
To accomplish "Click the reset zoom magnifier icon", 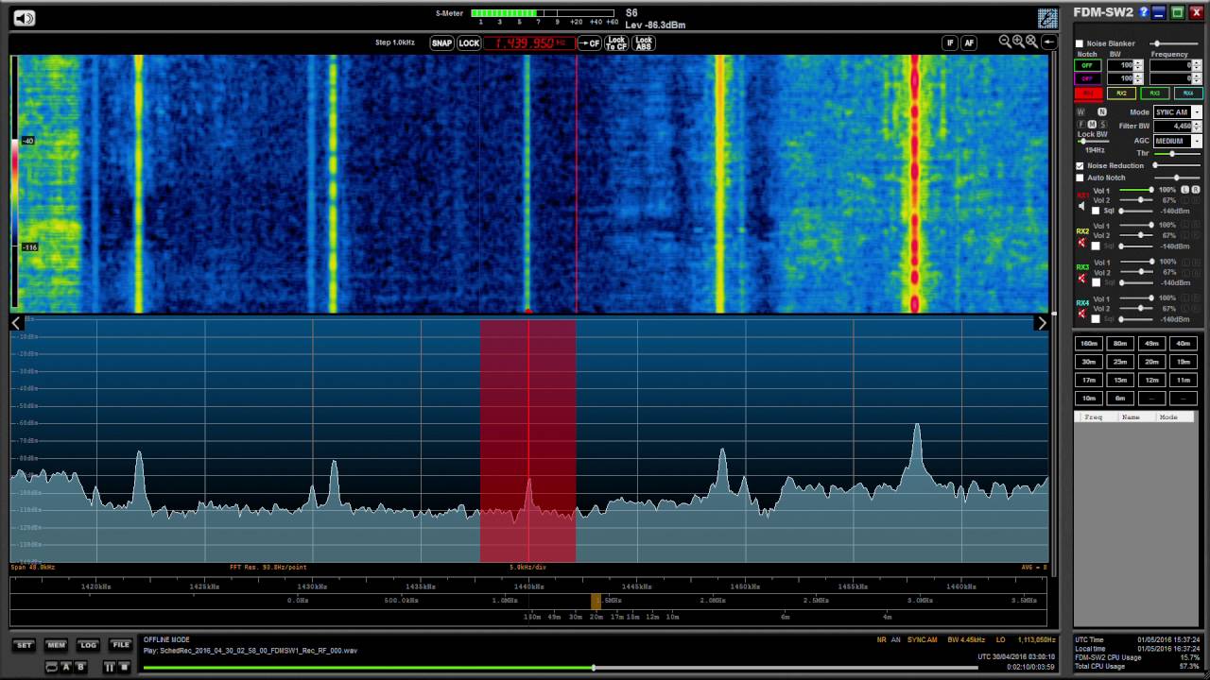I will click(1032, 42).
